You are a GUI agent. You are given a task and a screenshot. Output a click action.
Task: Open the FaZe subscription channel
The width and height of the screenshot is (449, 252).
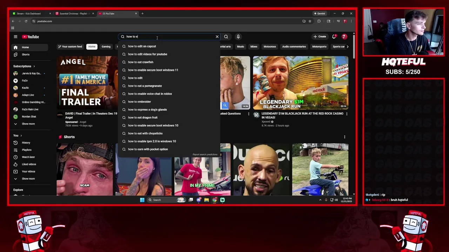(30, 80)
